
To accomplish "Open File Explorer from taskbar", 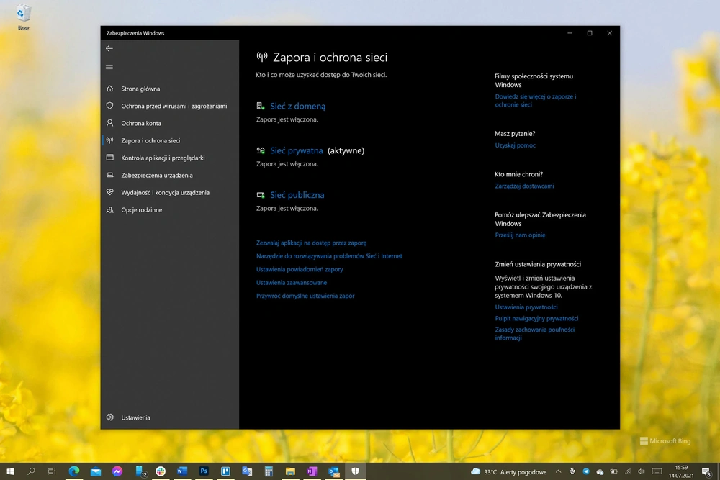I will pyautogui.click(x=290, y=471).
